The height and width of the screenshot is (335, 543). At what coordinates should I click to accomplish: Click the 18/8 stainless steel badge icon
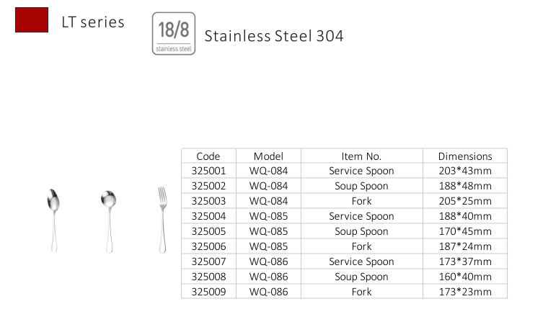(x=174, y=34)
